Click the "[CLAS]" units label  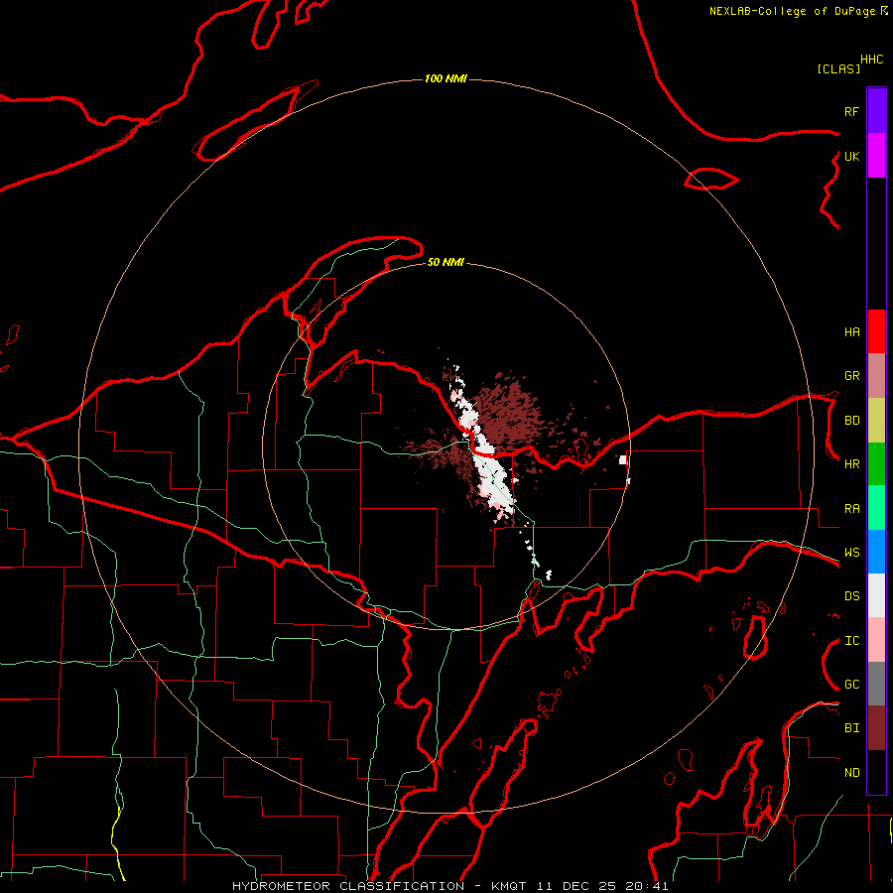[x=838, y=68]
